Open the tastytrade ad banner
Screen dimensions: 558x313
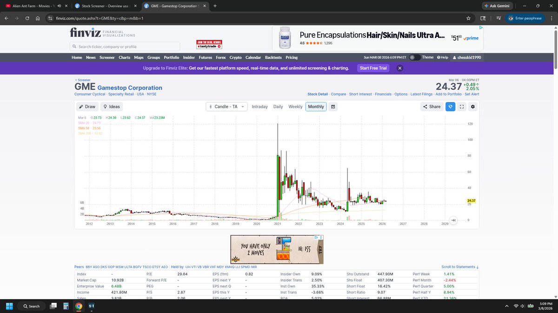point(209,45)
